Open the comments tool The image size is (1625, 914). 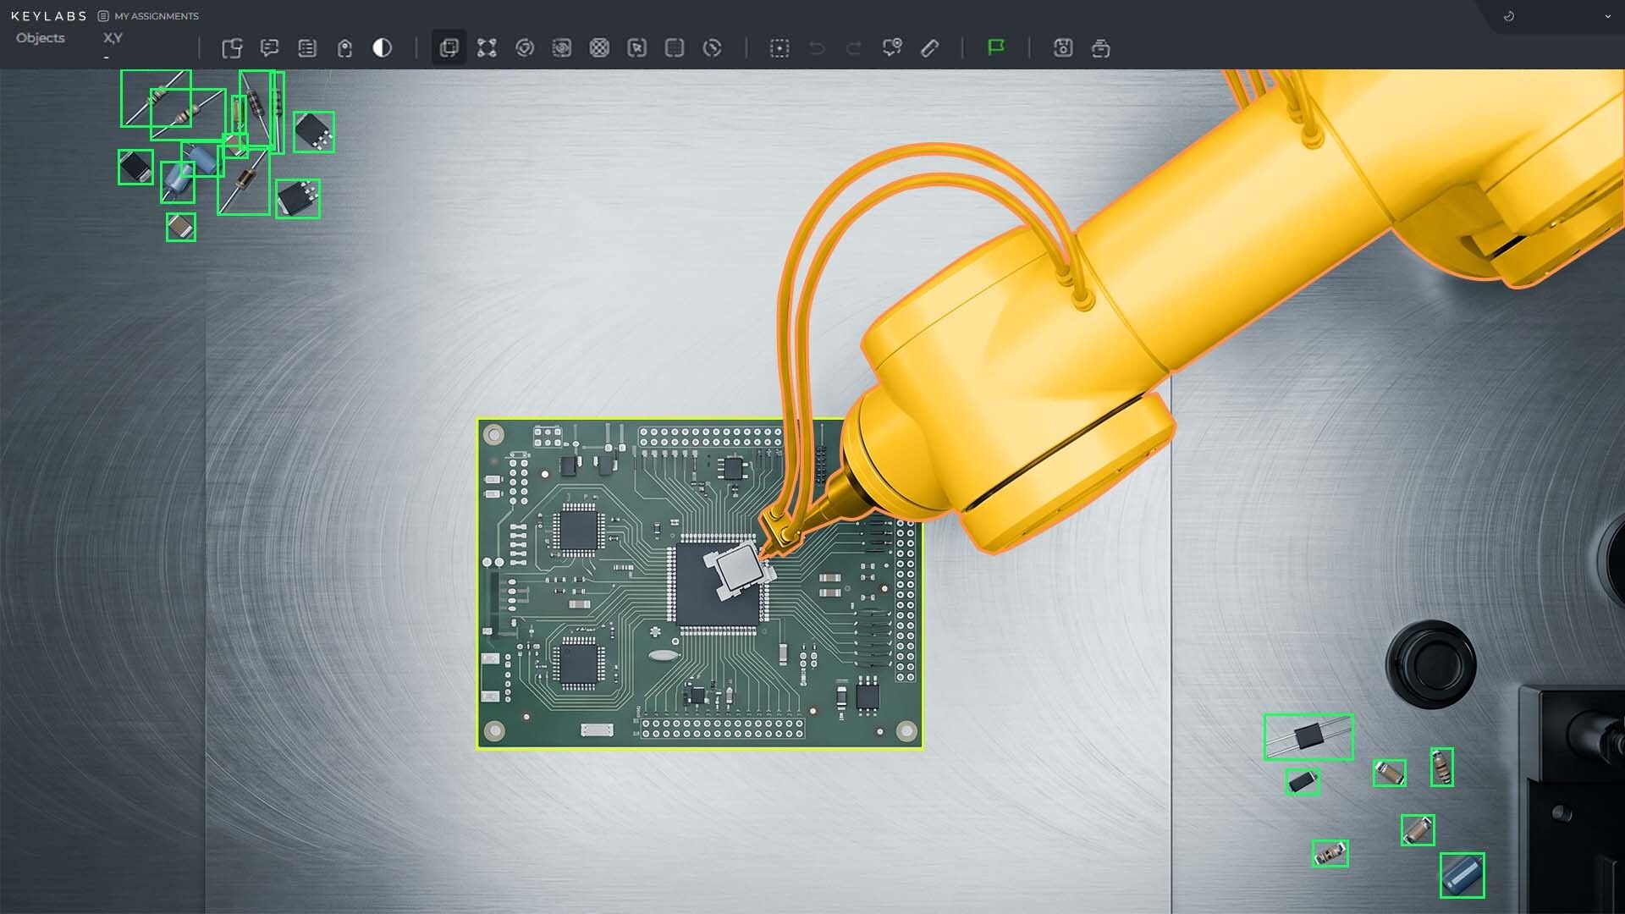click(269, 48)
